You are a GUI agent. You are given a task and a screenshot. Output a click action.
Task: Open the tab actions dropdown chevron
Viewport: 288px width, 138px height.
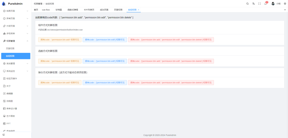[285, 10]
